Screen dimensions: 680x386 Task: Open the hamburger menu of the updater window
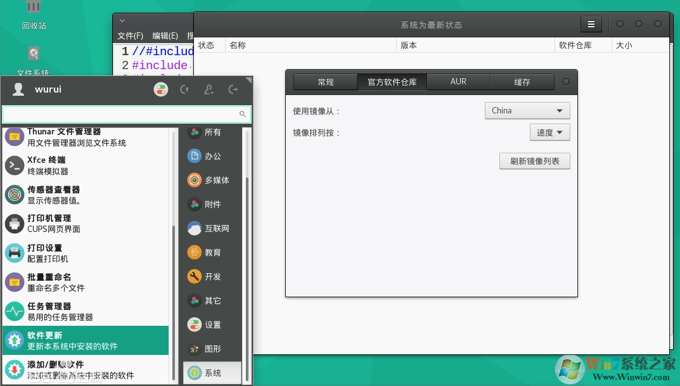(591, 24)
